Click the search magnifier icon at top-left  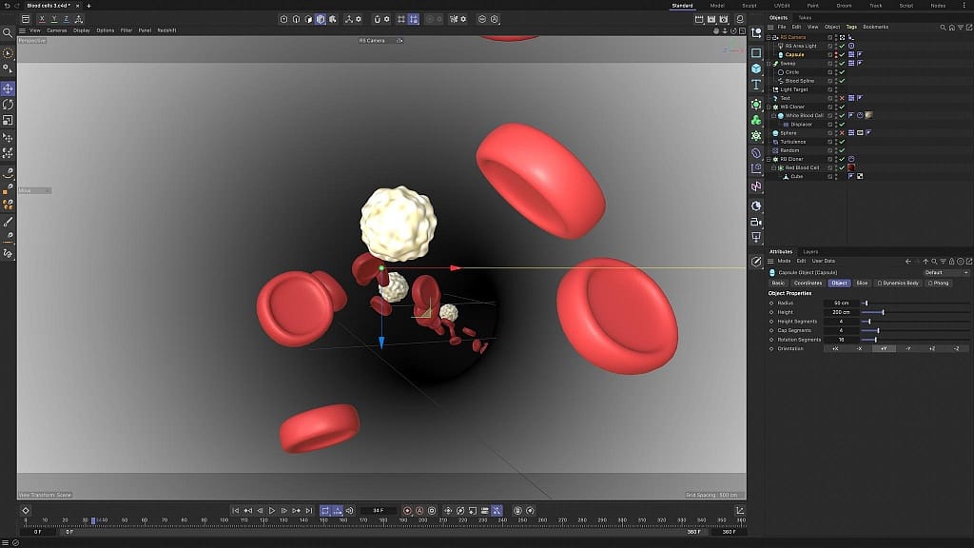point(8,33)
